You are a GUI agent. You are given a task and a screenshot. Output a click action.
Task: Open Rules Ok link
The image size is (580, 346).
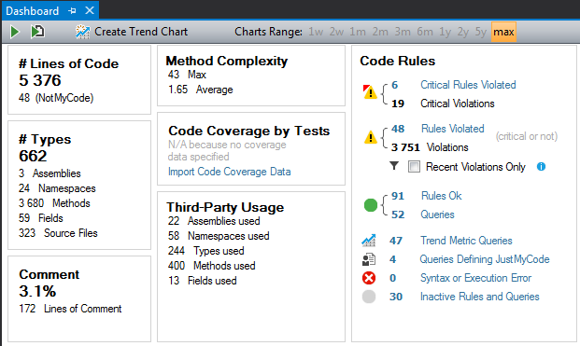(x=441, y=196)
